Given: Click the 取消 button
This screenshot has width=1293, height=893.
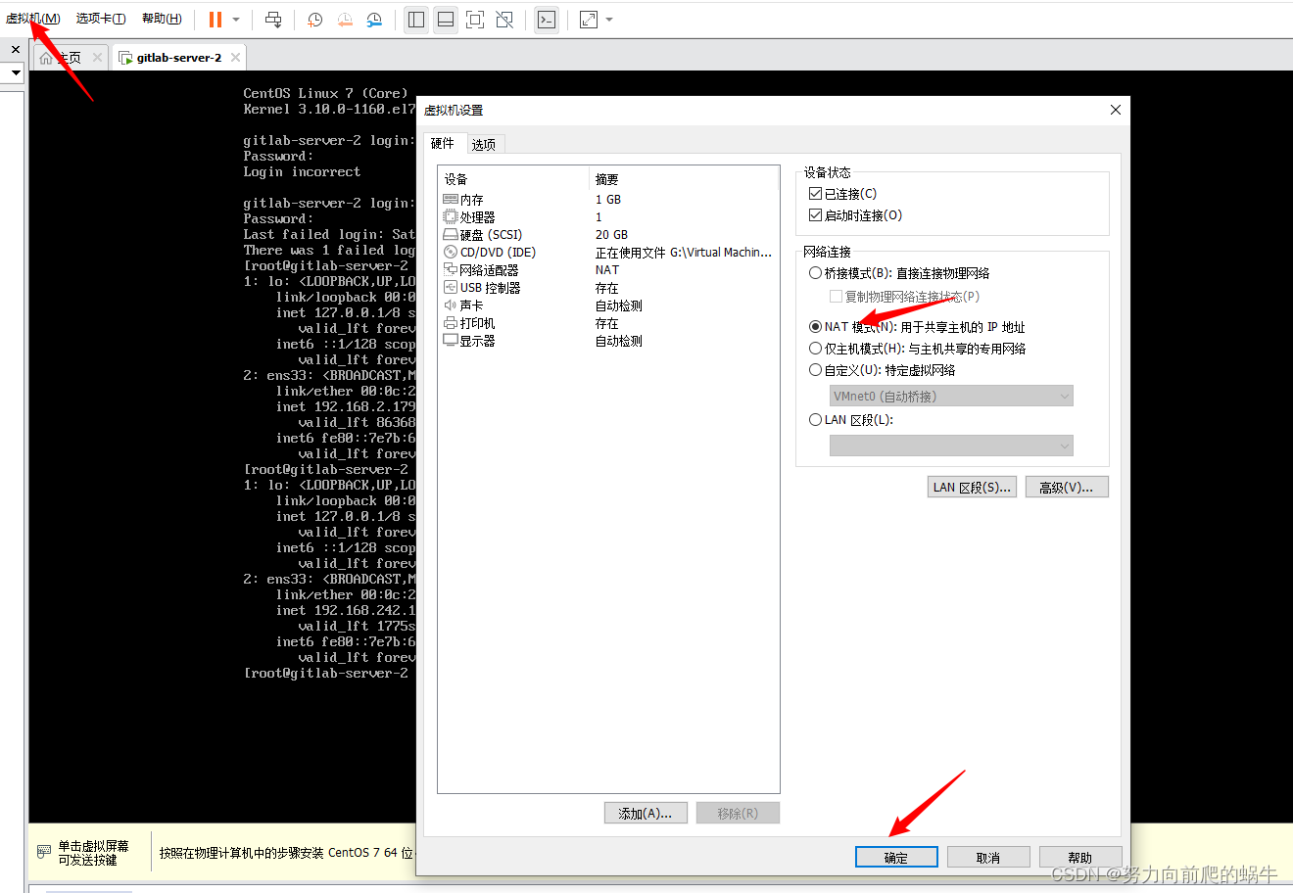Looking at the screenshot, I should click(x=988, y=858).
